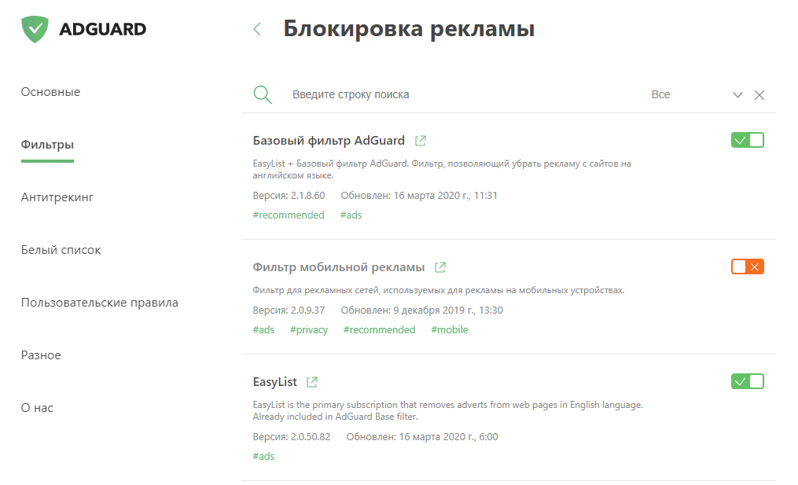Click the EasyList filter title
Viewport: 798px width, 485px height.
tap(275, 382)
